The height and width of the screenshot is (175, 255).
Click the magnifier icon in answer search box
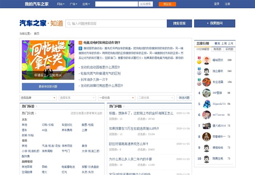pos(69,24)
